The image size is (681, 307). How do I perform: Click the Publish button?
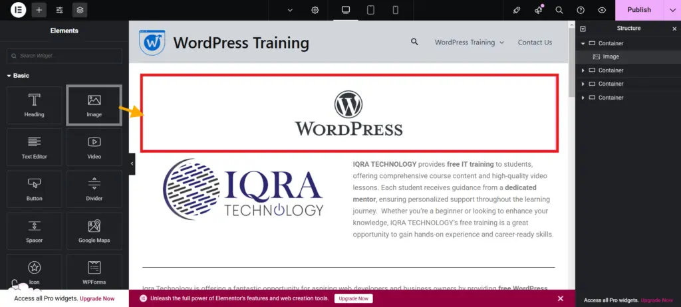point(639,10)
